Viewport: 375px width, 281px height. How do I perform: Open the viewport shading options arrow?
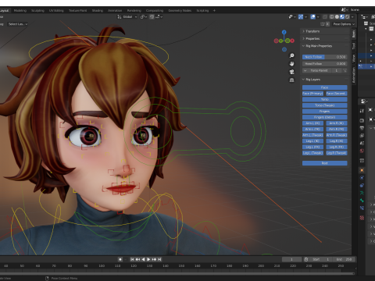click(352, 16)
